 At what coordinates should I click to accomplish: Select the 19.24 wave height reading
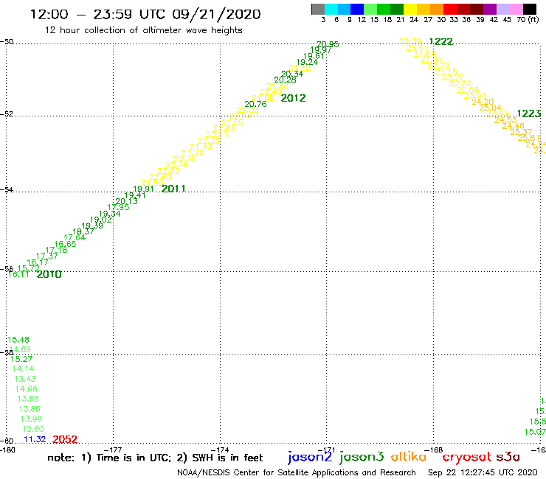tap(307, 62)
